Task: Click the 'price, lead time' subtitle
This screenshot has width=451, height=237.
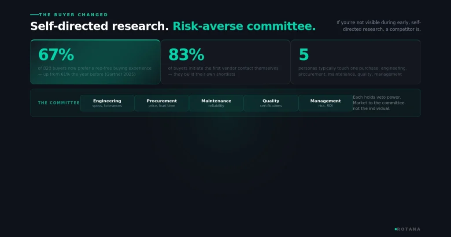Action: (x=162, y=106)
